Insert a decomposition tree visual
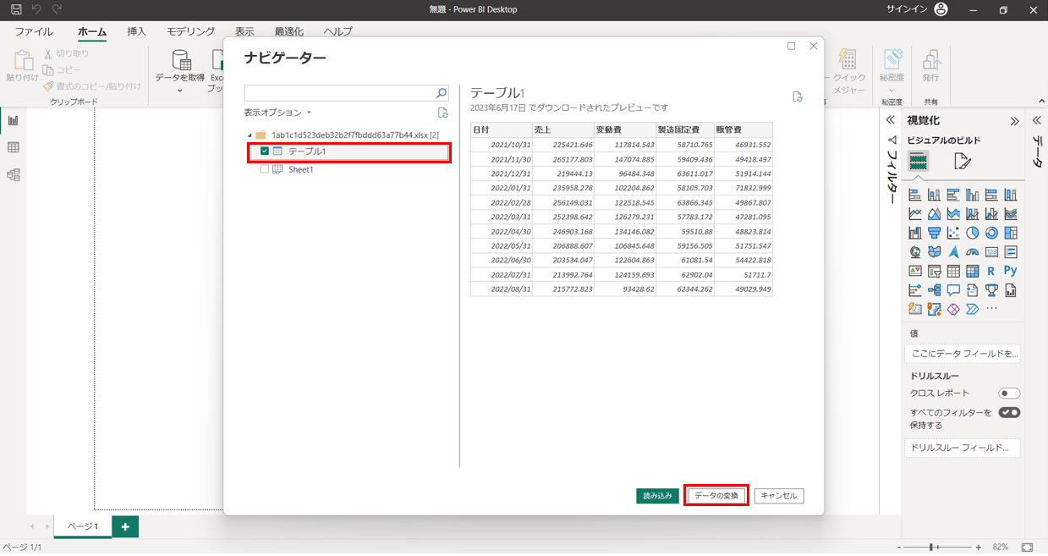Screen dimensions: 1048x556 (934, 290)
